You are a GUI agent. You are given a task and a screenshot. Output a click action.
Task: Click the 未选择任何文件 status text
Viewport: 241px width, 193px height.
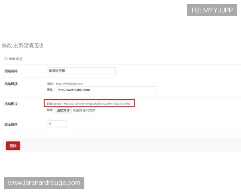(84, 110)
